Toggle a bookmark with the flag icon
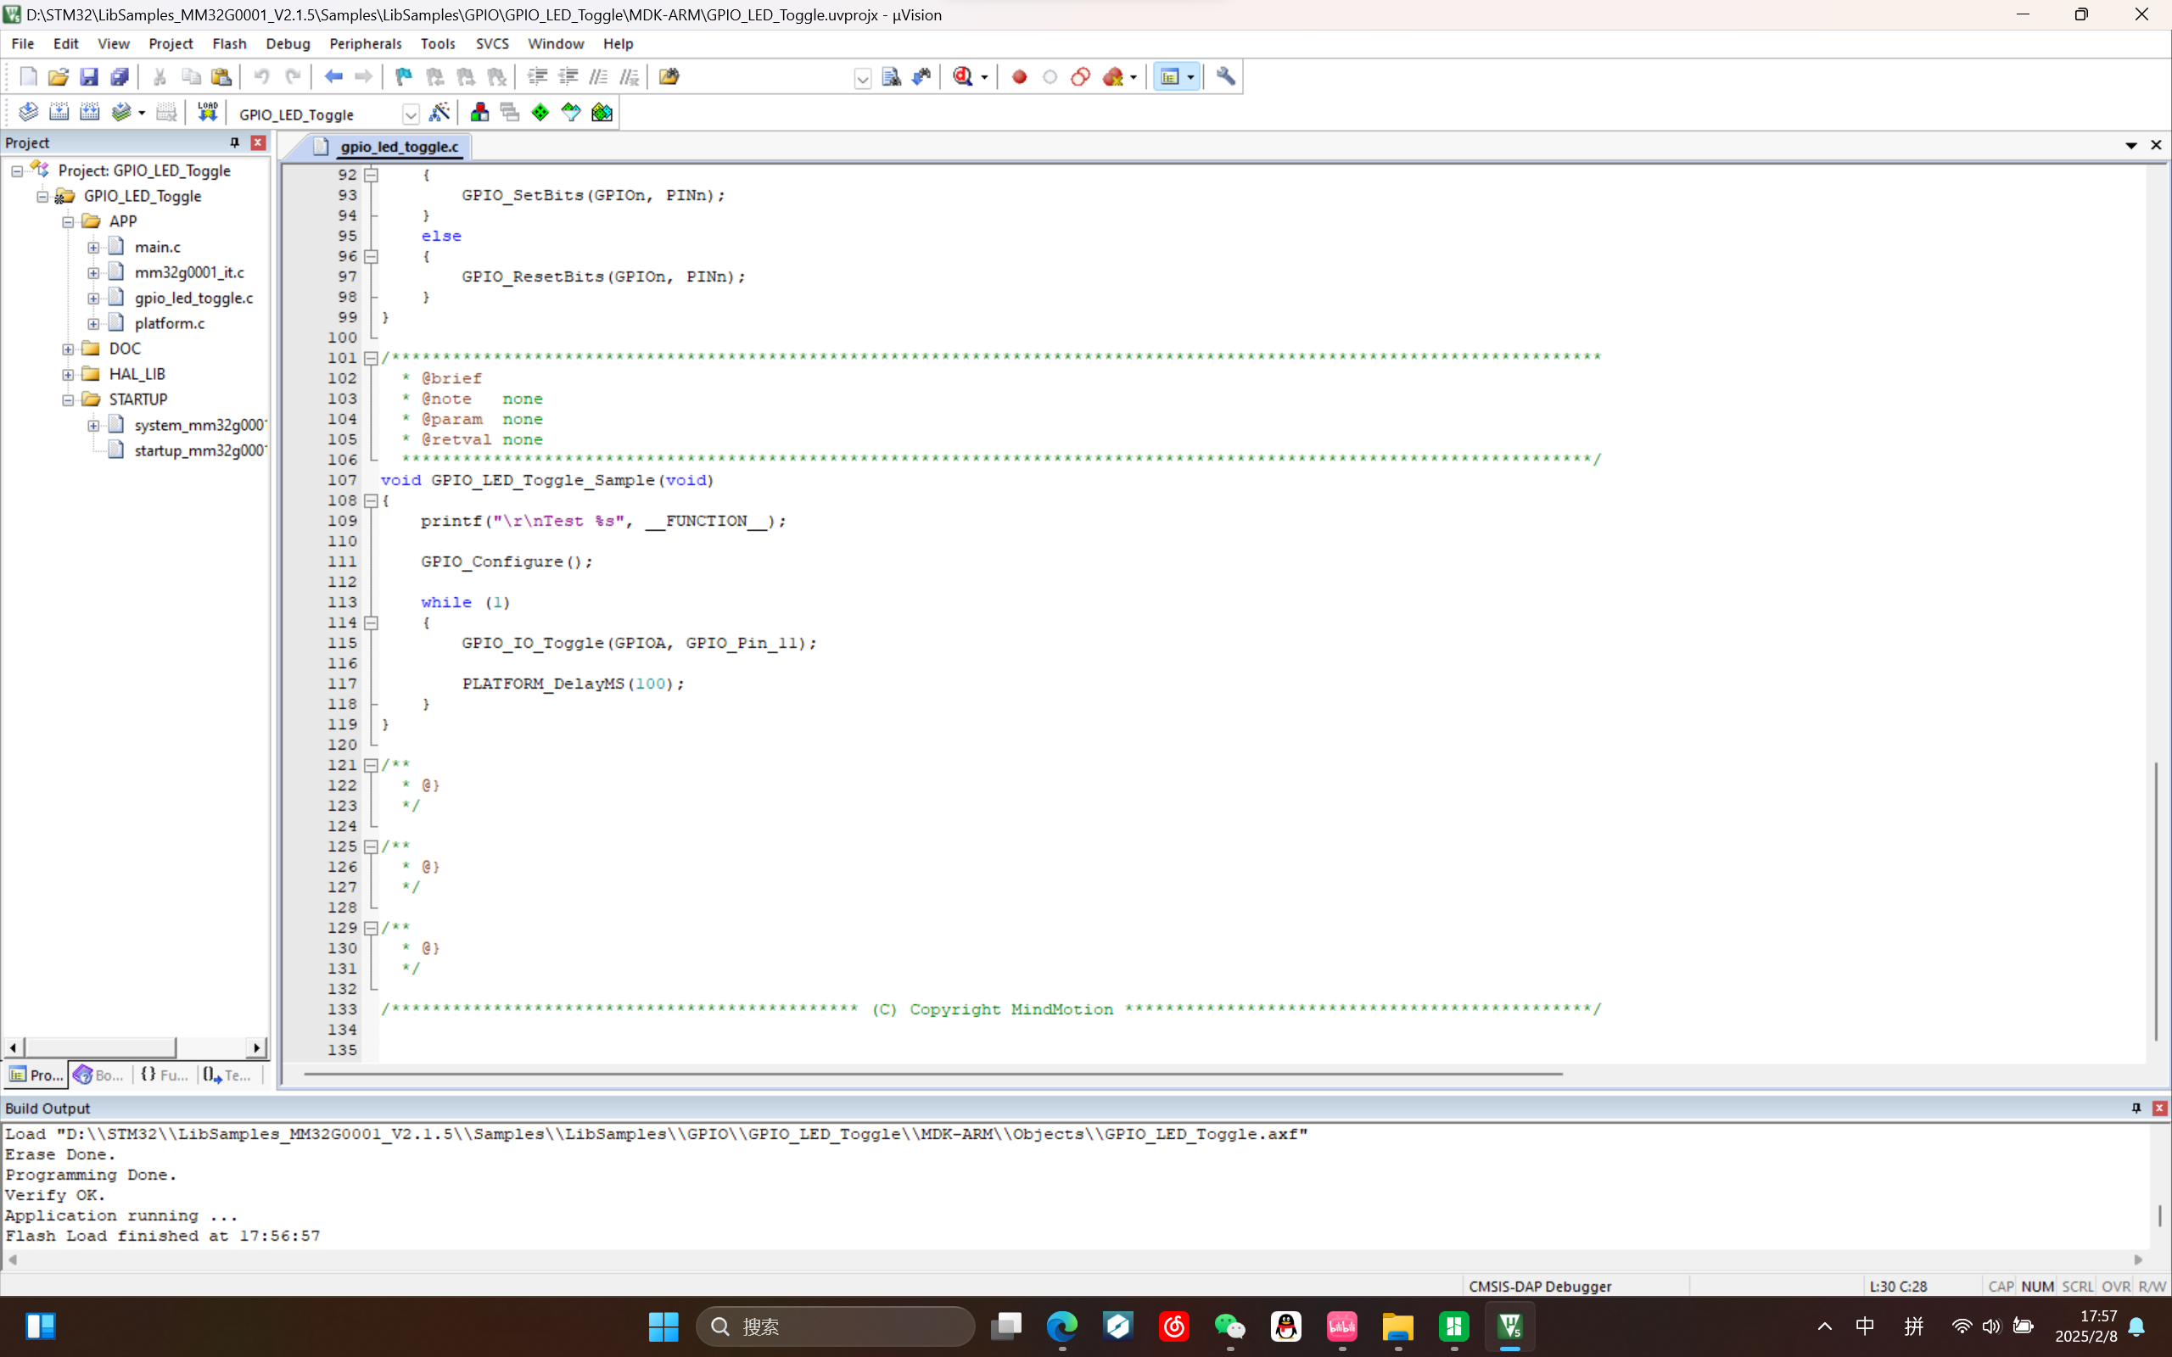The height and width of the screenshot is (1357, 2172). click(x=403, y=77)
